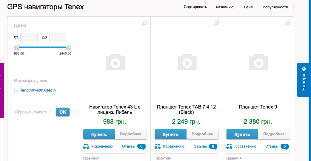Click the GPS навигаторы Tenex heading

point(46,7)
